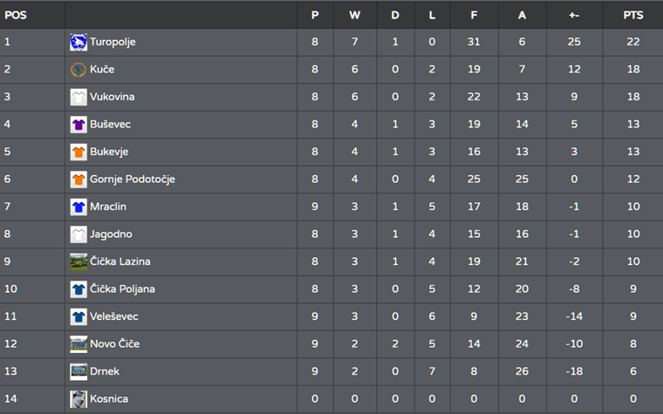Click the W wins column header
This screenshot has width=663, height=414.
(355, 15)
